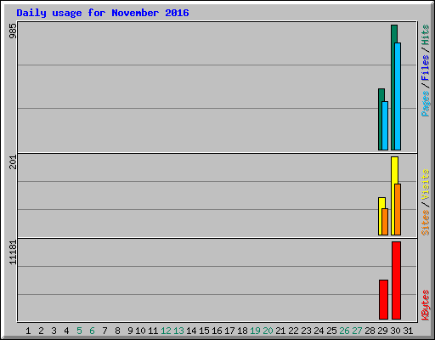
Task: Click the blue Files legend label
Action: pyautogui.click(x=426, y=68)
